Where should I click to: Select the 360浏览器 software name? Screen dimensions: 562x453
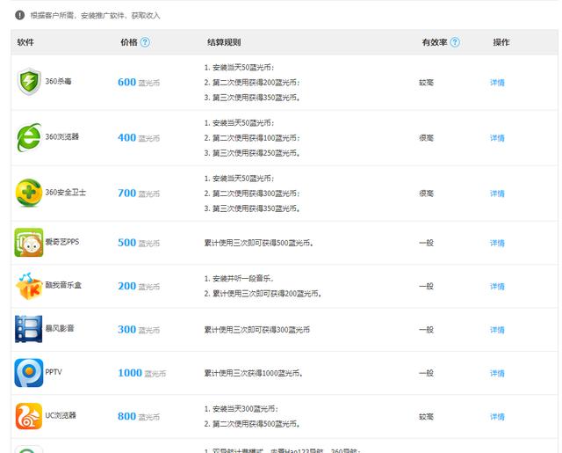point(62,137)
